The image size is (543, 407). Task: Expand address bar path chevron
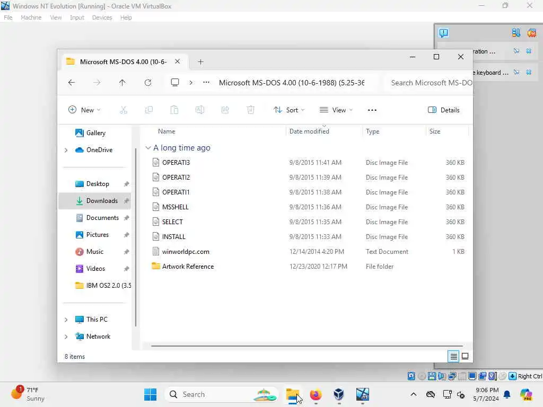pyautogui.click(x=191, y=83)
